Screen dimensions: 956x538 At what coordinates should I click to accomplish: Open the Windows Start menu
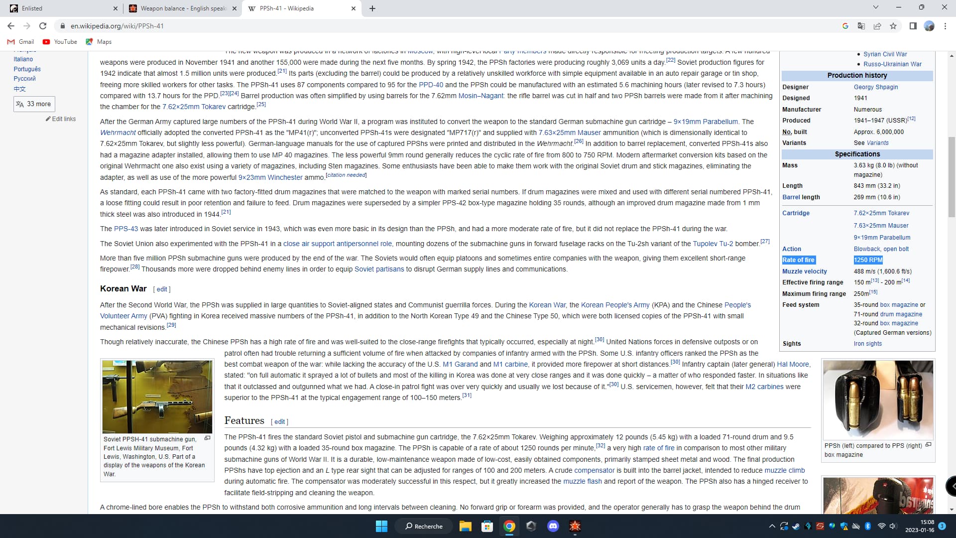(381, 526)
